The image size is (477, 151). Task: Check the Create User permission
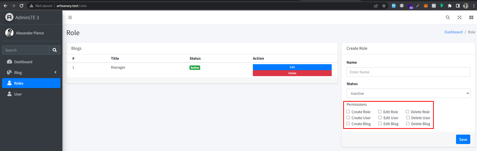click(348, 118)
